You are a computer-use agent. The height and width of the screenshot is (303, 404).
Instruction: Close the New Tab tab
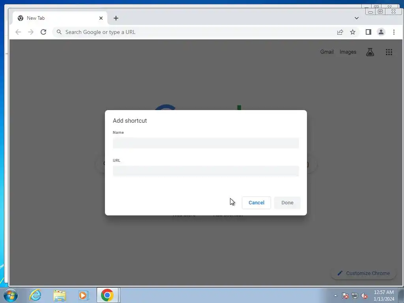pos(101,18)
